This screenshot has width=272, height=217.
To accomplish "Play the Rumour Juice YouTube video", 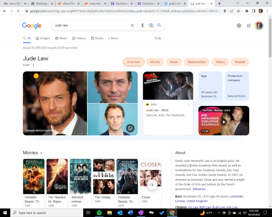I will click(x=224, y=122).
